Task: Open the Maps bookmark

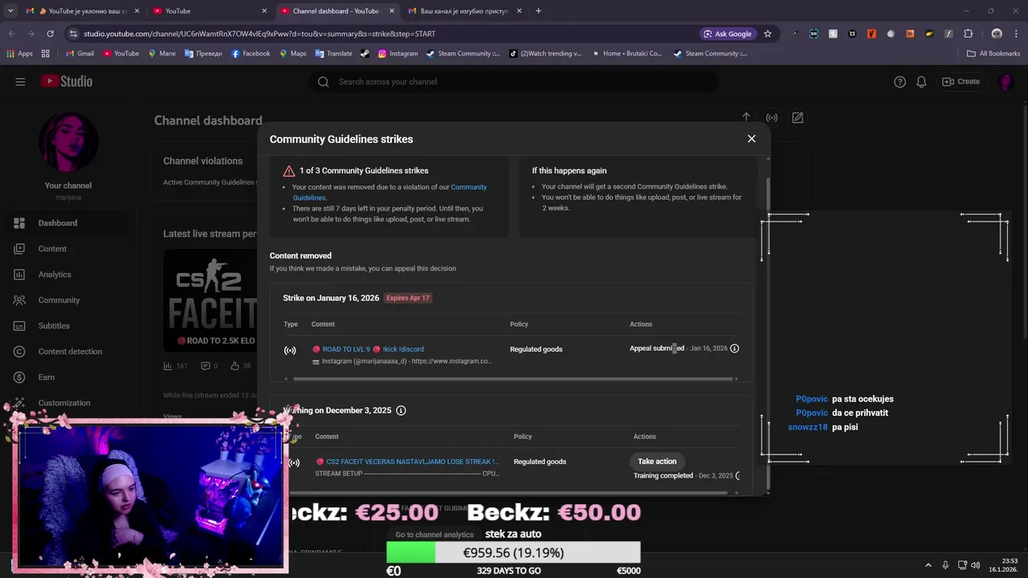Action: click(293, 54)
